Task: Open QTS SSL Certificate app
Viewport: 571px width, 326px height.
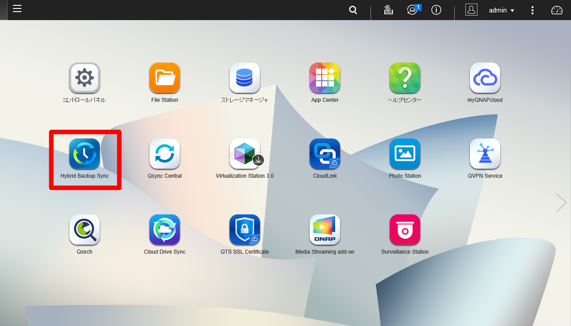Action: tap(245, 230)
